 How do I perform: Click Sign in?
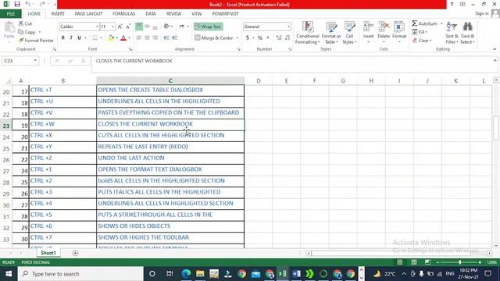tap(481, 13)
